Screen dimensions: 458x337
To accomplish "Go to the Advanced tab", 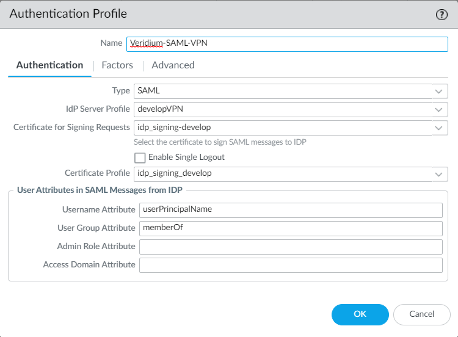I will [x=173, y=65].
